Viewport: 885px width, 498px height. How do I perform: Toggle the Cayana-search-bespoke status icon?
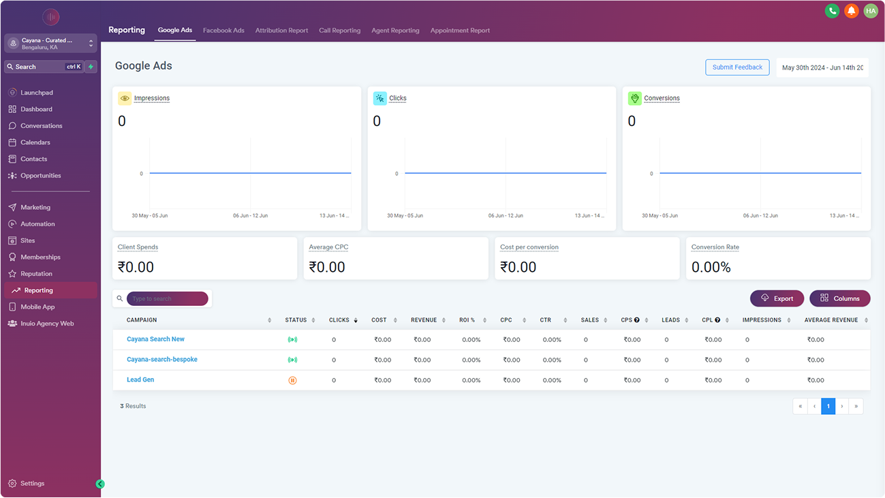(x=292, y=360)
